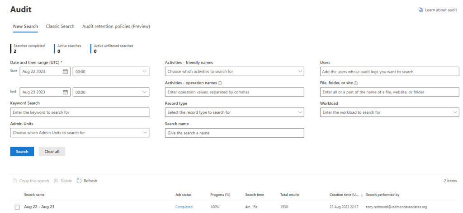Expand the Admin Units dropdown
The height and width of the screenshot is (213, 463).
tap(80, 133)
